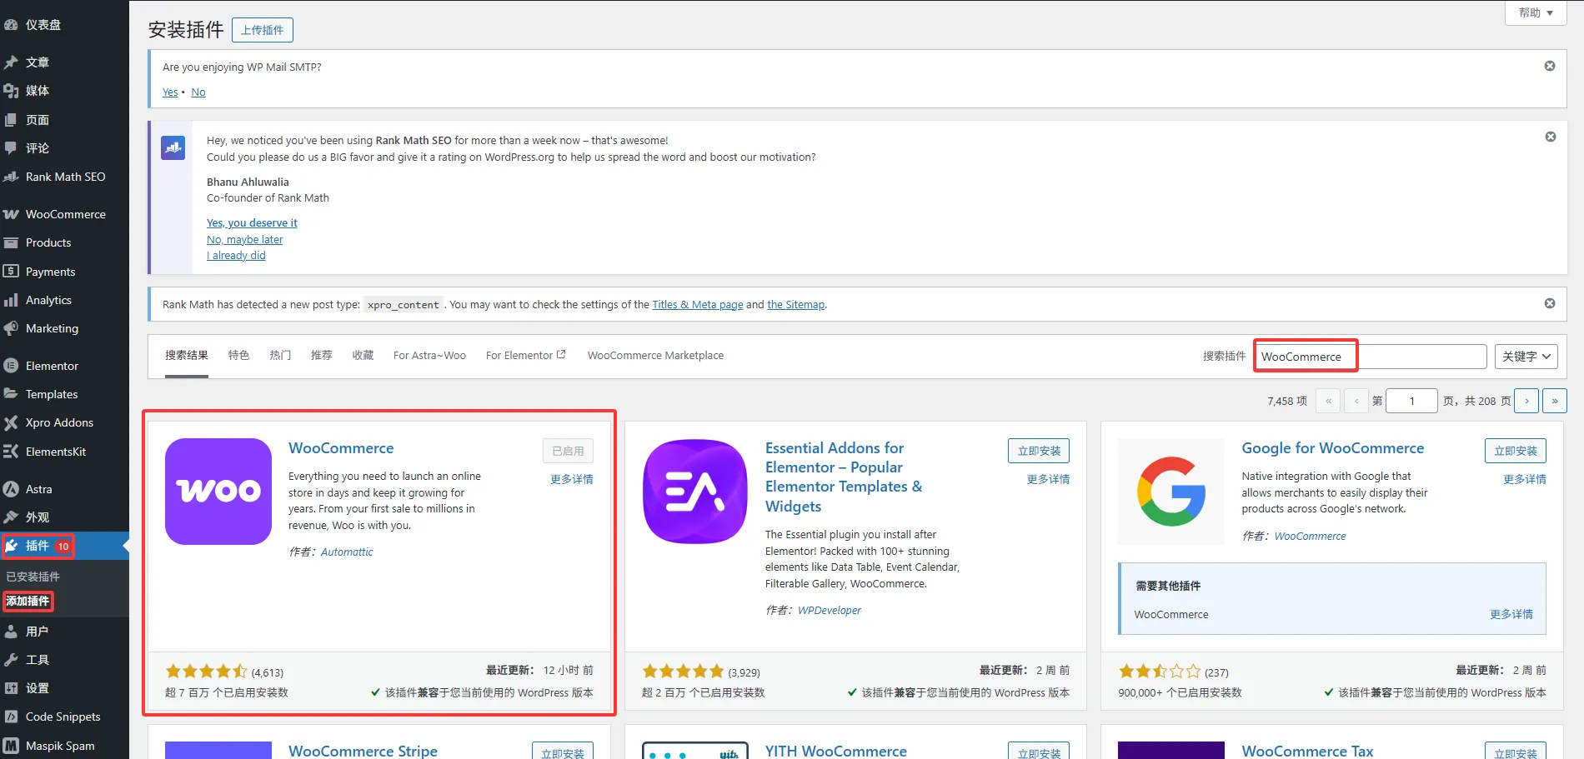This screenshot has width=1584, height=759.
Task: Expand the 帮助 help dropdown
Action: (1535, 12)
